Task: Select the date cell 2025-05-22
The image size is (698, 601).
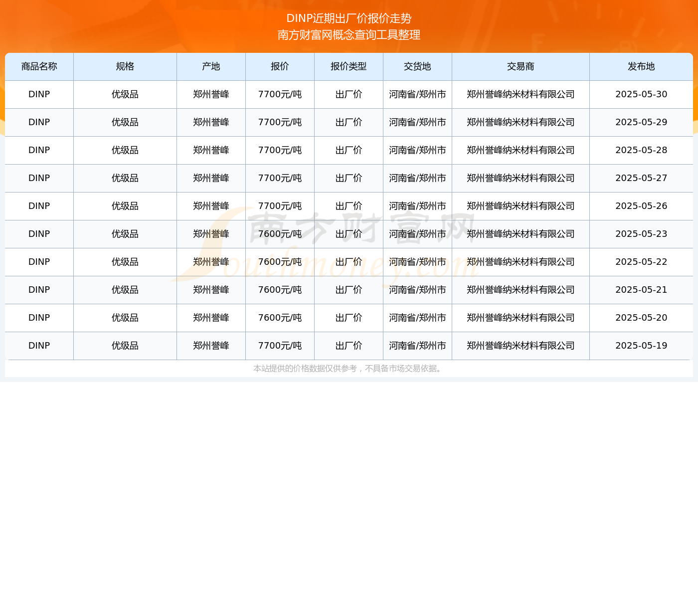Action: [x=641, y=262]
